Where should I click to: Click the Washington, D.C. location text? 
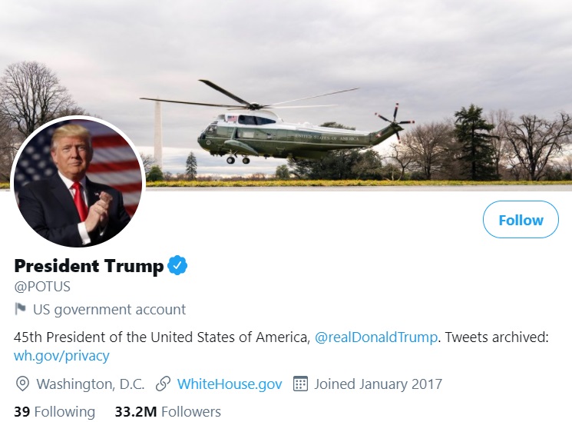point(85,384)
